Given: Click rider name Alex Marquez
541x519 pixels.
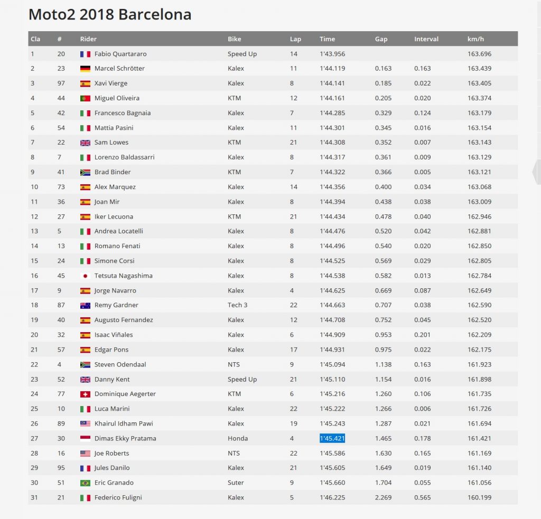Looking at the screenshot, I should click(115, 187).
